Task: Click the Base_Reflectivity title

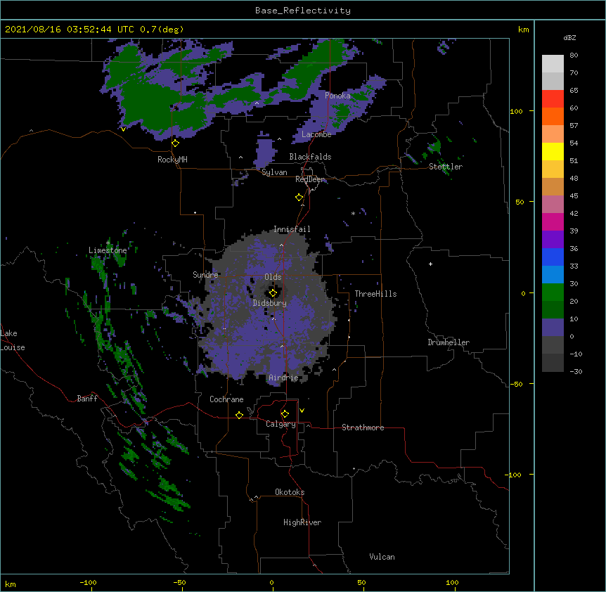Action: 303,11
